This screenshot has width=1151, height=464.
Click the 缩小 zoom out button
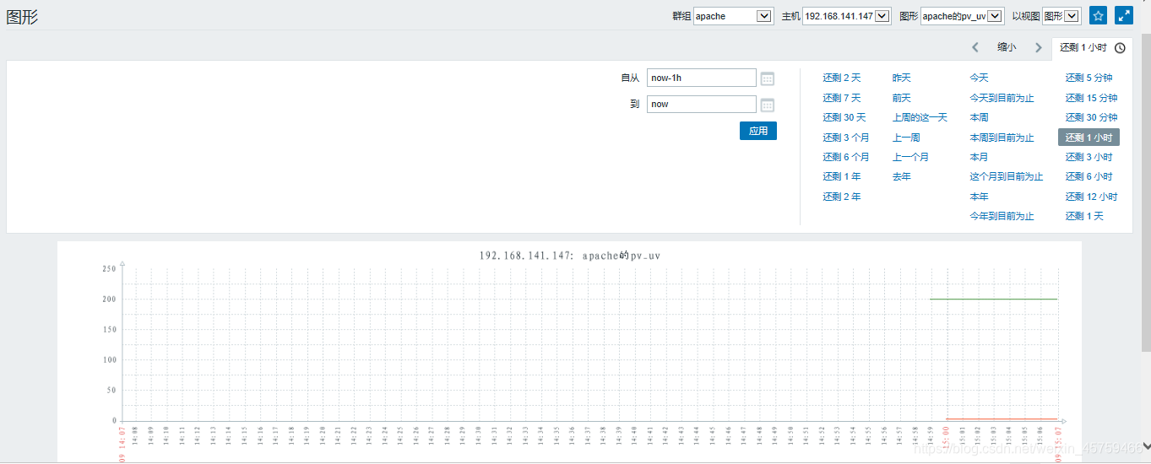pyautogui.click(x=1007, y=47)
